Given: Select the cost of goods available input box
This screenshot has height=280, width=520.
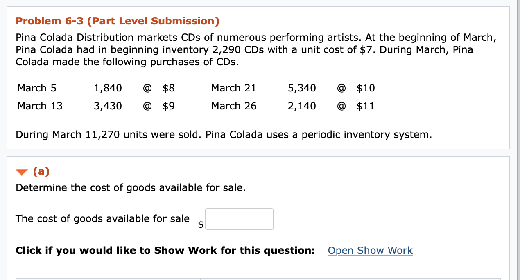Looking at the screenshot, I should [x=239, y=219].
